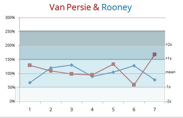Click the '-1s' band label
183x118 pixels.
tap(168, 87)
